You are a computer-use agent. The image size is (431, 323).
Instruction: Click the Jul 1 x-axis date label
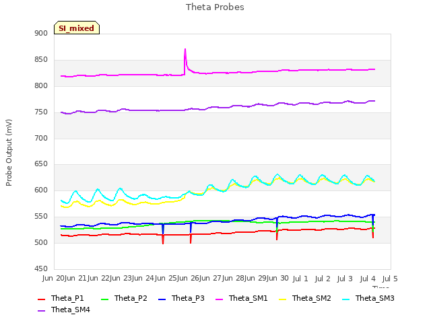point(300,279)
